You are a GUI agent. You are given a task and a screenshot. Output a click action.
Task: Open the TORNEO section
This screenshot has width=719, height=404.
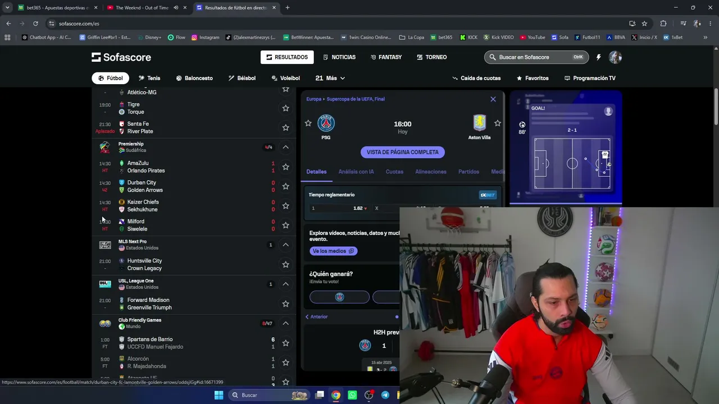click(432, 57)
